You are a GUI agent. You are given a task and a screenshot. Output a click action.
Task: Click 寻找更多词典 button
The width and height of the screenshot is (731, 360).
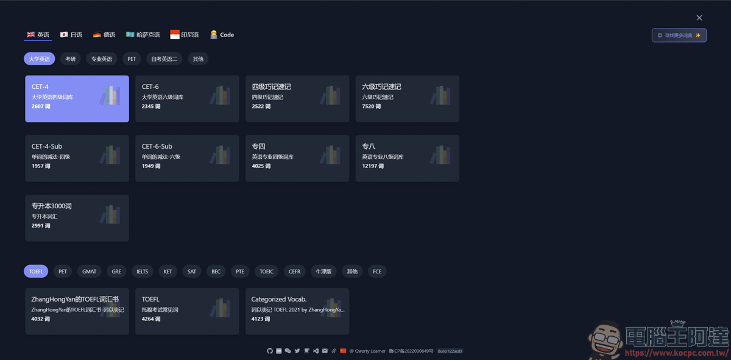(x=679, y=35)
